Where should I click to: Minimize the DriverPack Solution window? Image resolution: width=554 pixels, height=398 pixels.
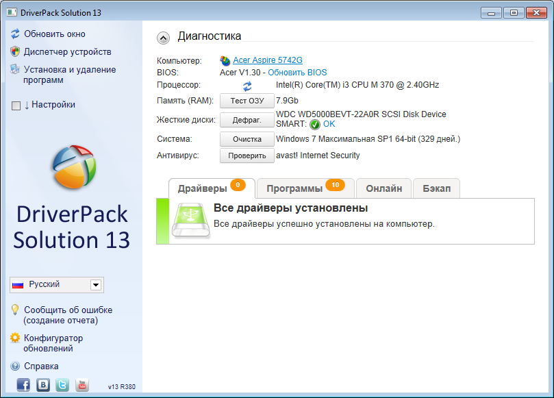(x=491, y=13)
